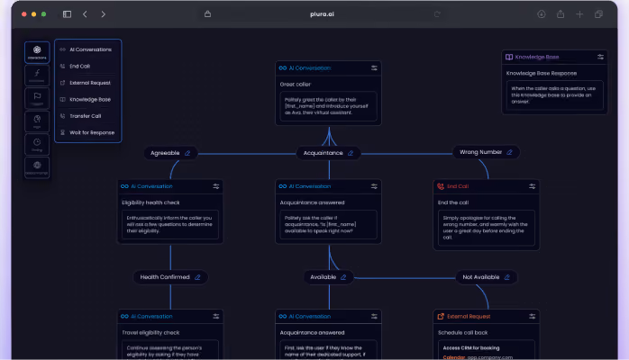This screenshot has width=629, height=360.
Task: Select the orange External Request node header
Action: [x=487, y=317]
